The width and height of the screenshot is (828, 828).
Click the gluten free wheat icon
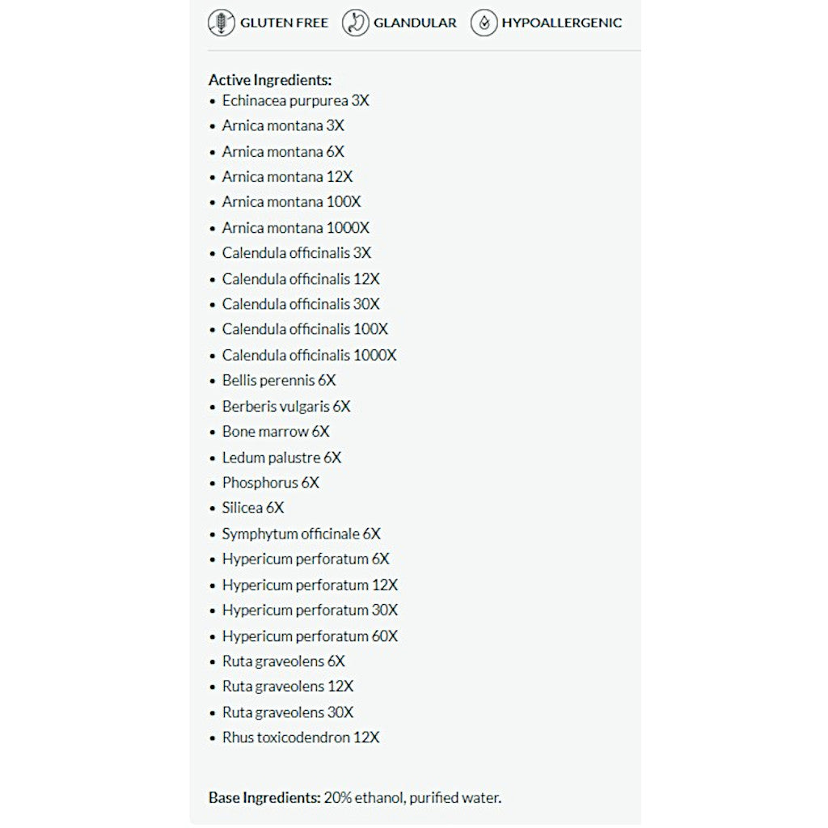pyautogui.click(x=222, y=23)
